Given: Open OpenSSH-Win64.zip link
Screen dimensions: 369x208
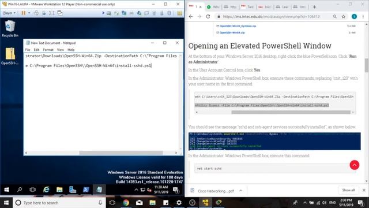Looking at the screenshot, I should (x=232, y=32).
